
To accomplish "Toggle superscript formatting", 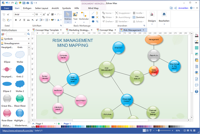I will click(37, 20).
